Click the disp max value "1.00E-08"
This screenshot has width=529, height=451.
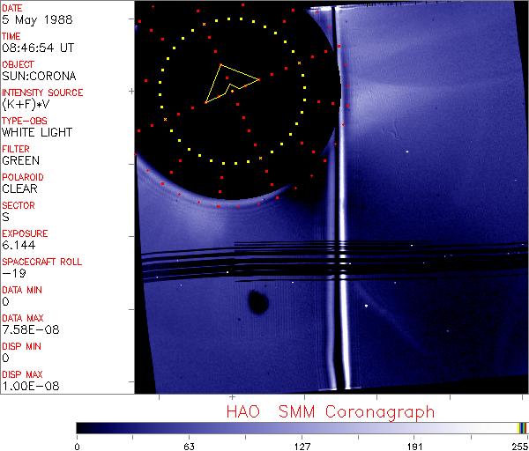pos(31,386)
